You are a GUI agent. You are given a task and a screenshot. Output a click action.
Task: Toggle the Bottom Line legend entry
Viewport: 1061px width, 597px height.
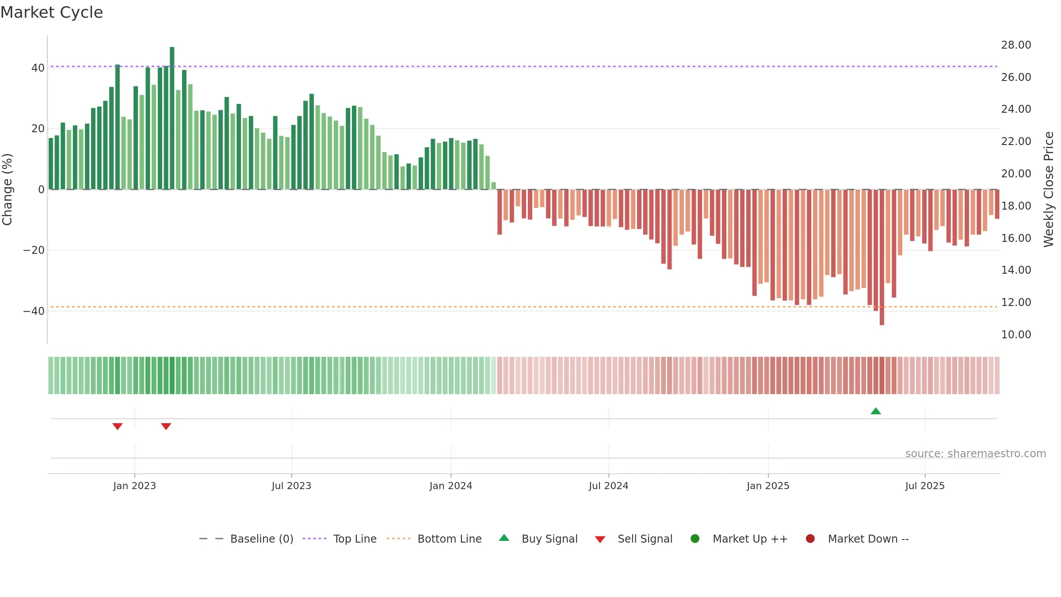(x=434, y=539)
